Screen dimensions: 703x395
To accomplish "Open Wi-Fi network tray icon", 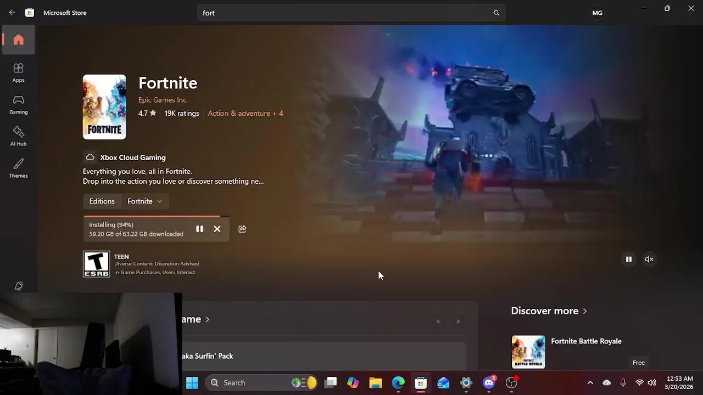I will pos(639,383).
